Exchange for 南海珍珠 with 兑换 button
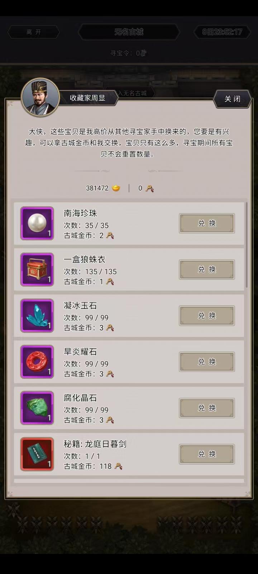The height and width of the screenshot is (574, 258). 207,223
